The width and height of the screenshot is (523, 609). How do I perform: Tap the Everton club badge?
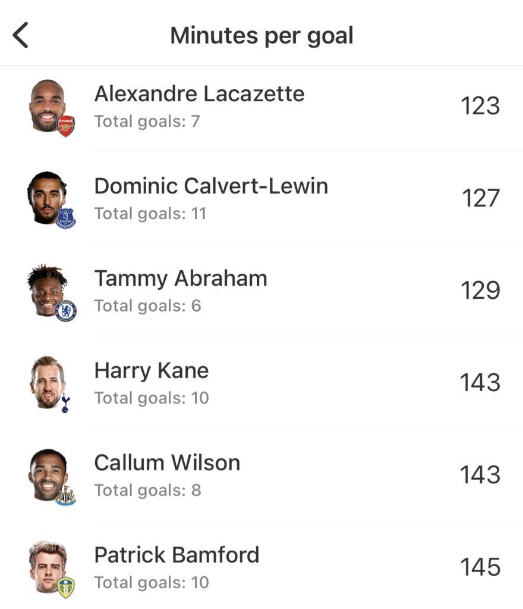click(x=65, y=218)
